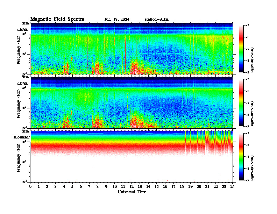Click the -9 tick on bottom color scale
The height and width of the screenshot is (214, 277).
[248, 180]
